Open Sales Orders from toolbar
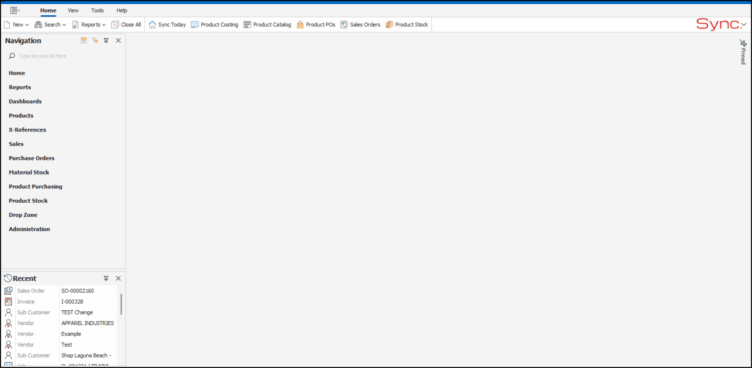This screenshot has width=752, height=368. [x=360, y=25]
